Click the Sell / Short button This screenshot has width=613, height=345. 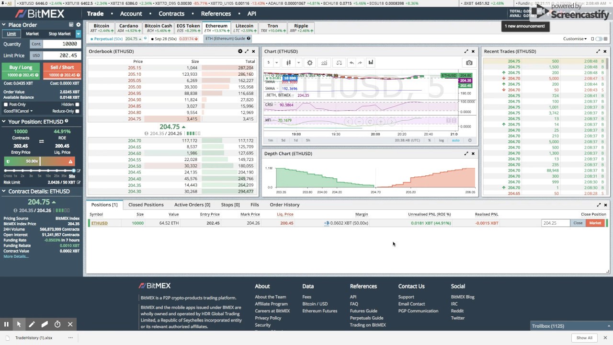click(62, 71)
